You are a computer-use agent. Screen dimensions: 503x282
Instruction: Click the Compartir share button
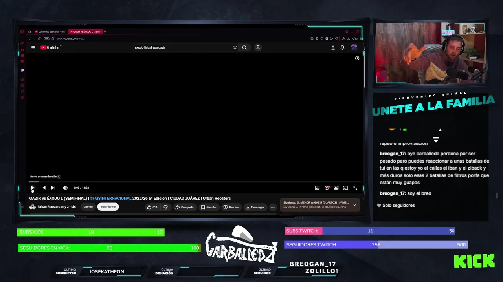coord(184,207)
